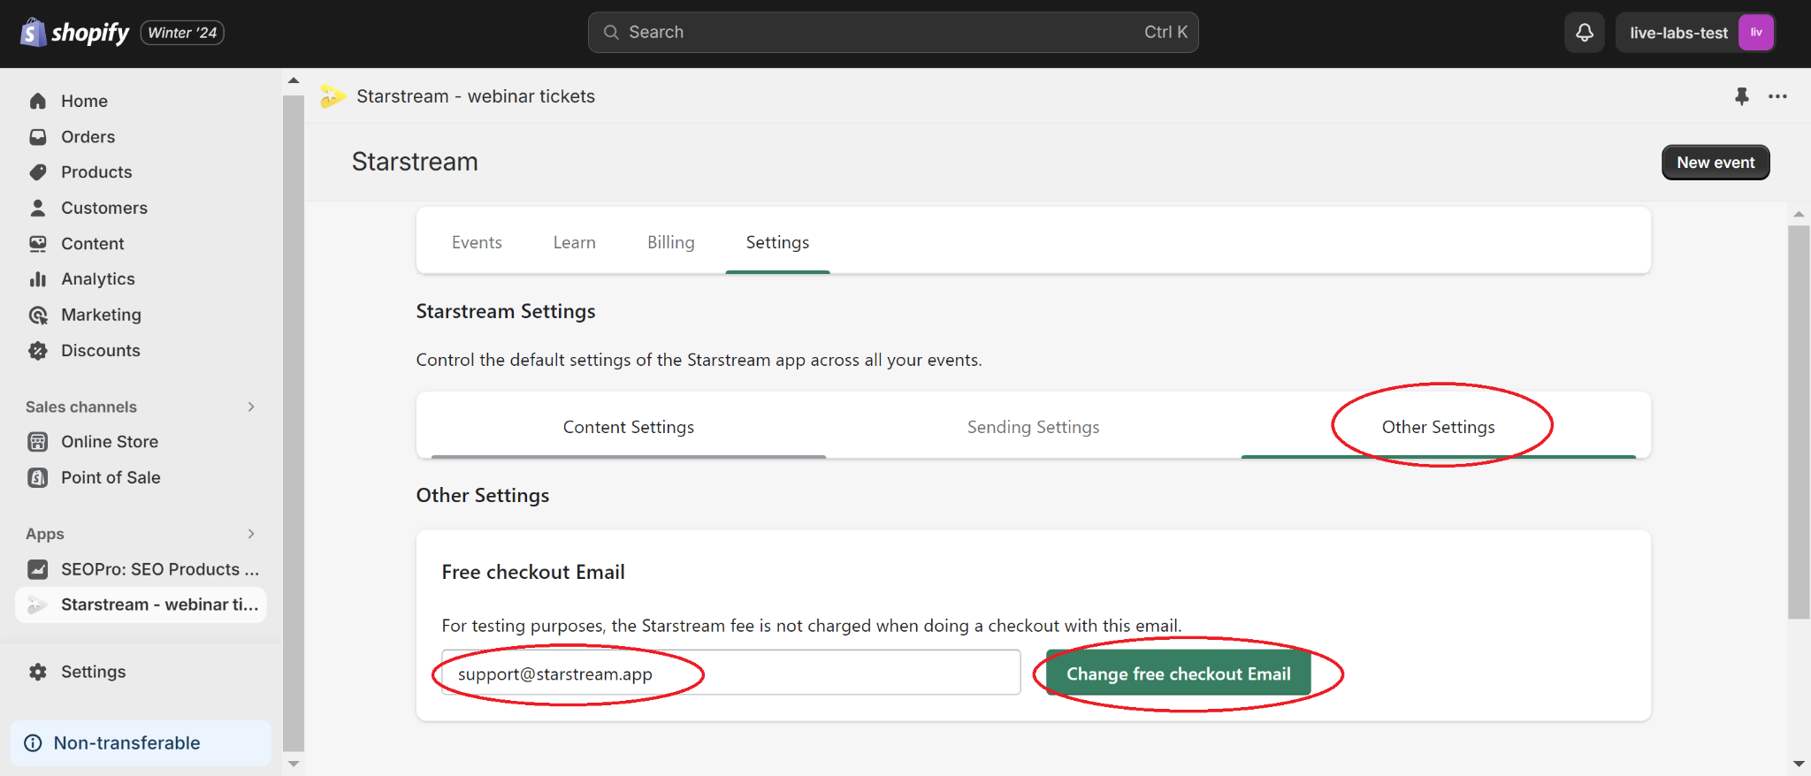Focus the top Search bar
Screen dimensions: 1811x776
pyautogui.click(x=892, y=33)
